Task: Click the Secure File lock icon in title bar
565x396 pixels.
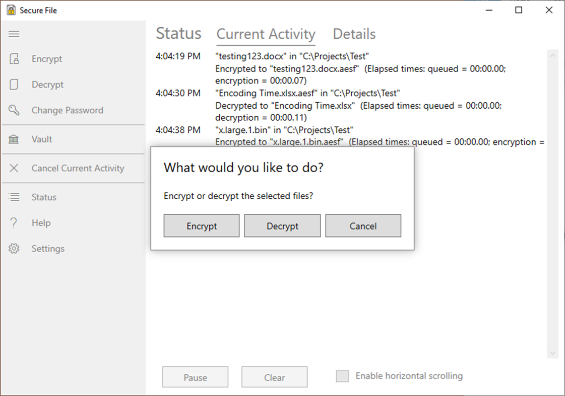Action: pyautogui.click(x=10, y=10)
